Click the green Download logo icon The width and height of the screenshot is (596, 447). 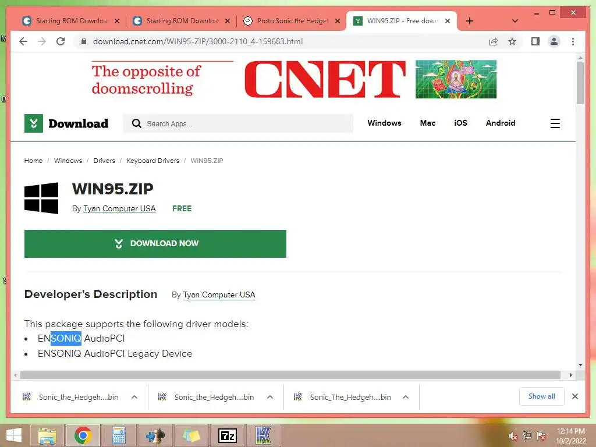[x=33, y=123]
